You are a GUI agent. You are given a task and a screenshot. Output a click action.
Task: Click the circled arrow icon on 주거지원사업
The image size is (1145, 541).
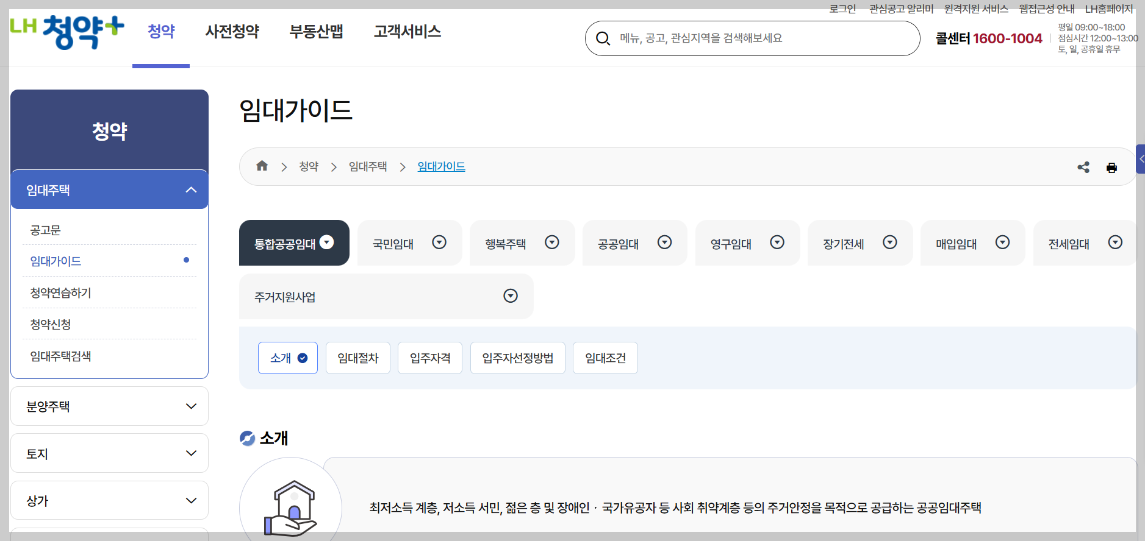click(x=511, y=295)
